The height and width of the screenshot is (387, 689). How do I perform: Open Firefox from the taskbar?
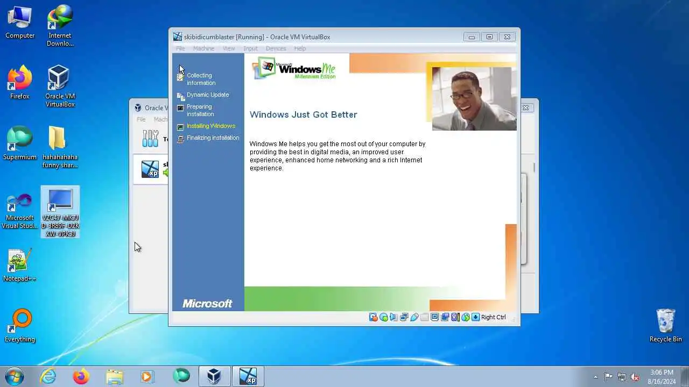point(81,376)
